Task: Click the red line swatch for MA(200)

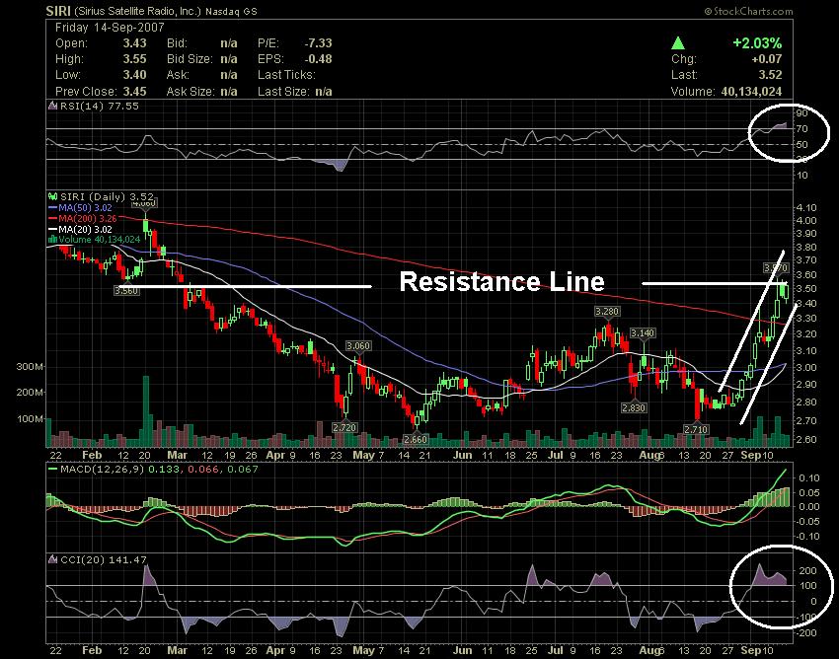Action: (52, 219)
